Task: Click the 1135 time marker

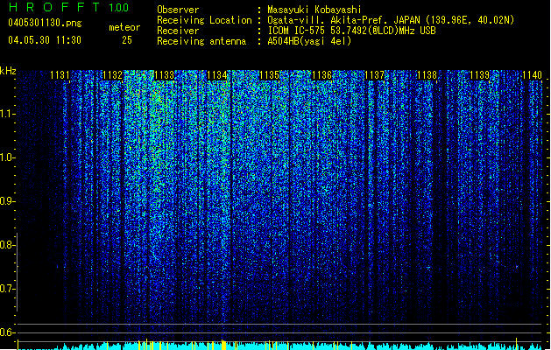Action: click(269, 75)
